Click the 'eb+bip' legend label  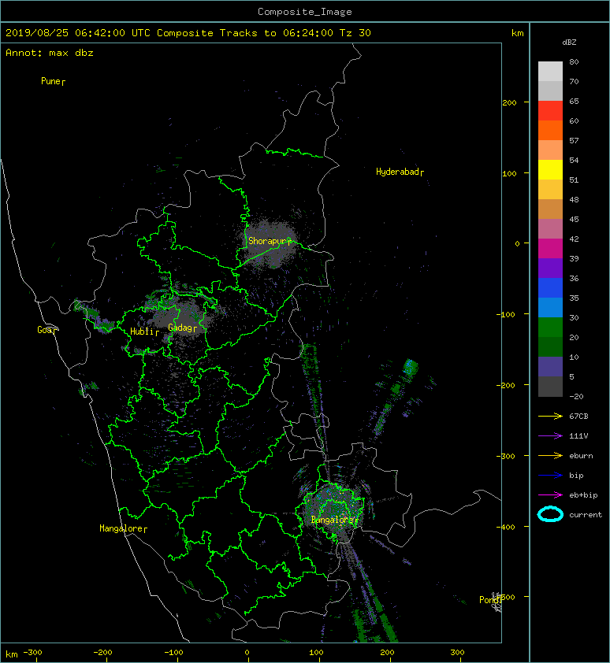pyautogui.click(x=583, y=495)
